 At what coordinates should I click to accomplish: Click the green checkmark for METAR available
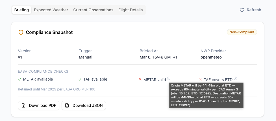(20, 79)
